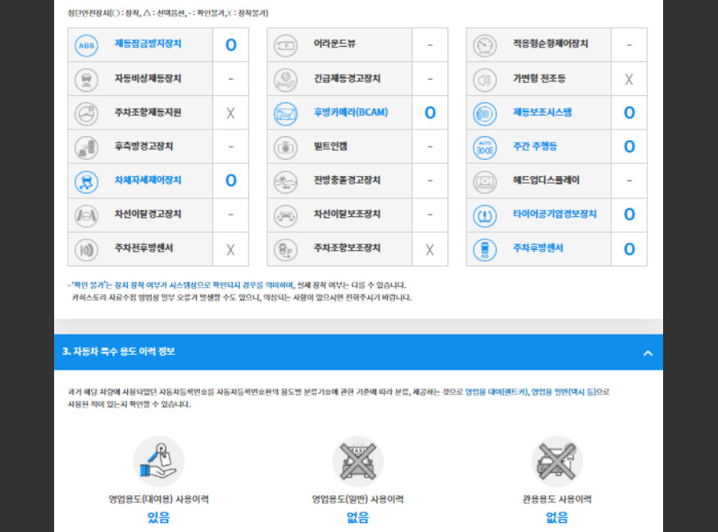Screen dimensions: 718x532
Task: Click the 차선이탈경고장치 lane departure warning icon
Action: pyautogui.click(x=86, y=216)
